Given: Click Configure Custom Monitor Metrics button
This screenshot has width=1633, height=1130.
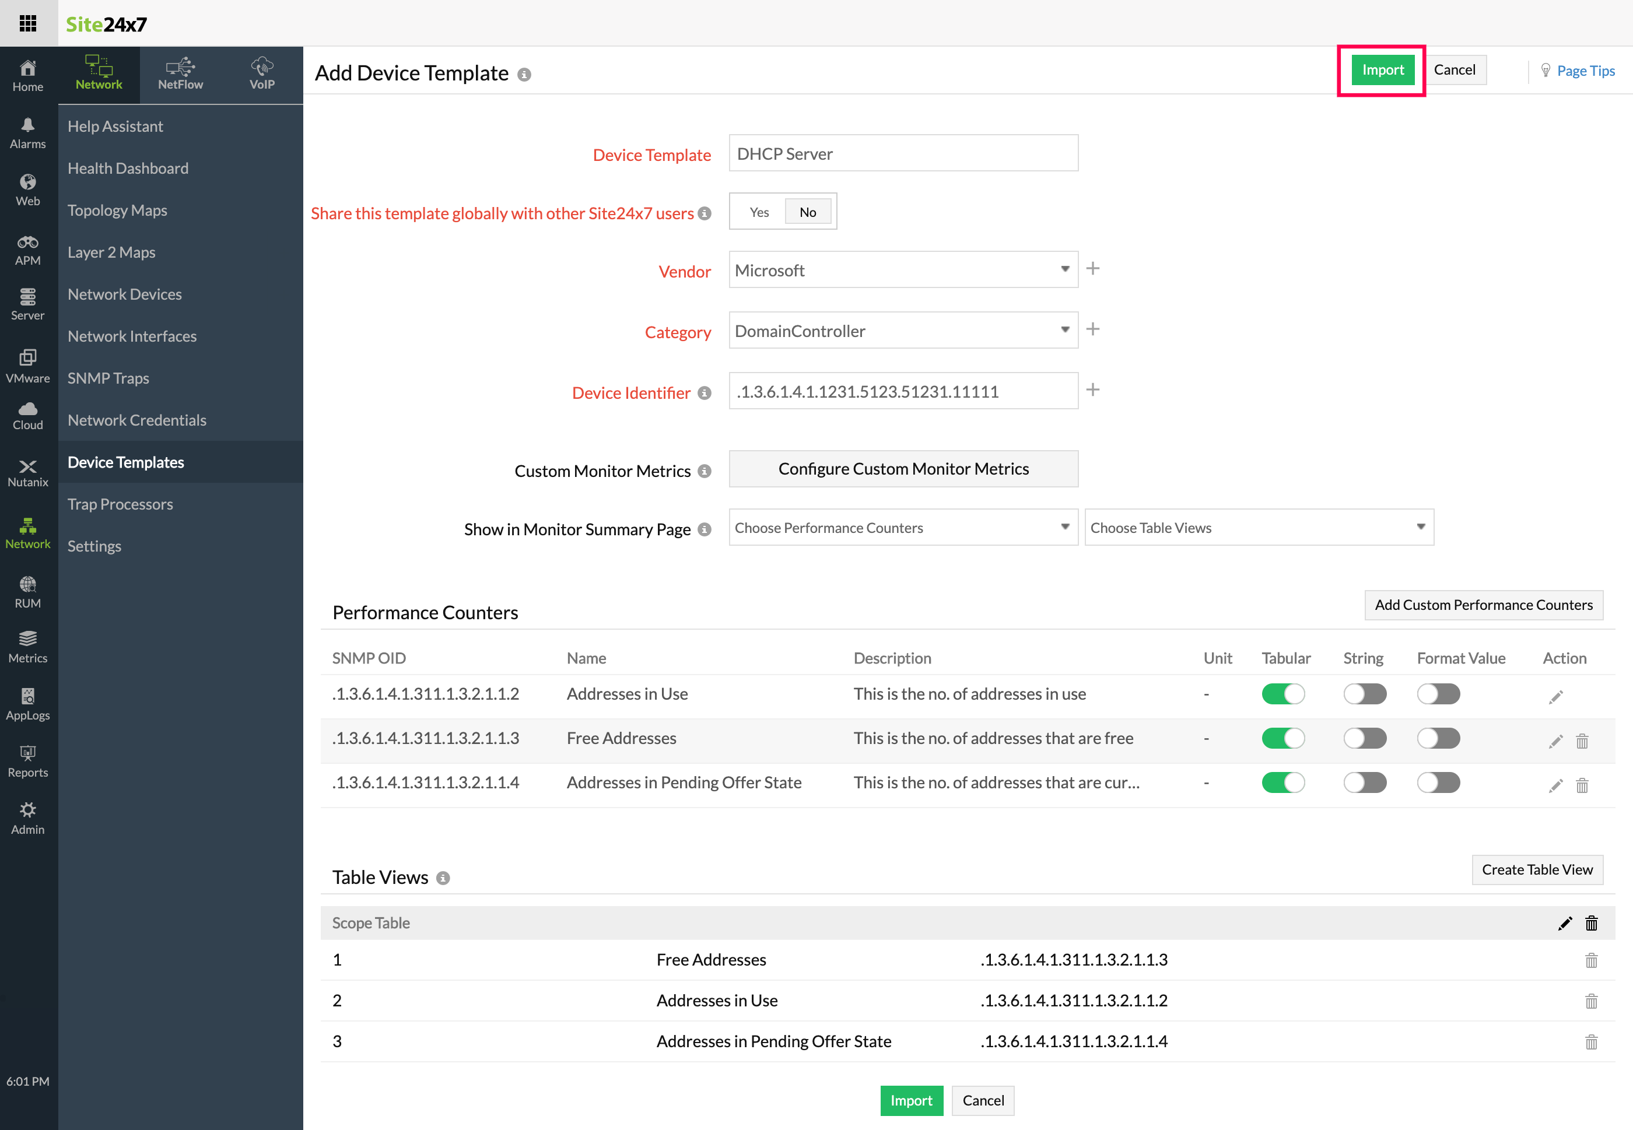Looking at the screenshot, I should tap(903, 469).
